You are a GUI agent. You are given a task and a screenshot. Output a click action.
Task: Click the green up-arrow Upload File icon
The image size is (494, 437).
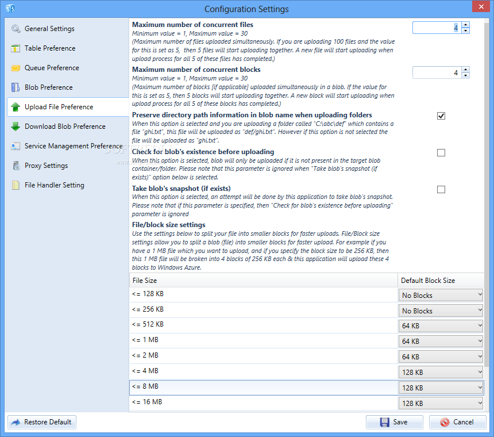point(16,107)
